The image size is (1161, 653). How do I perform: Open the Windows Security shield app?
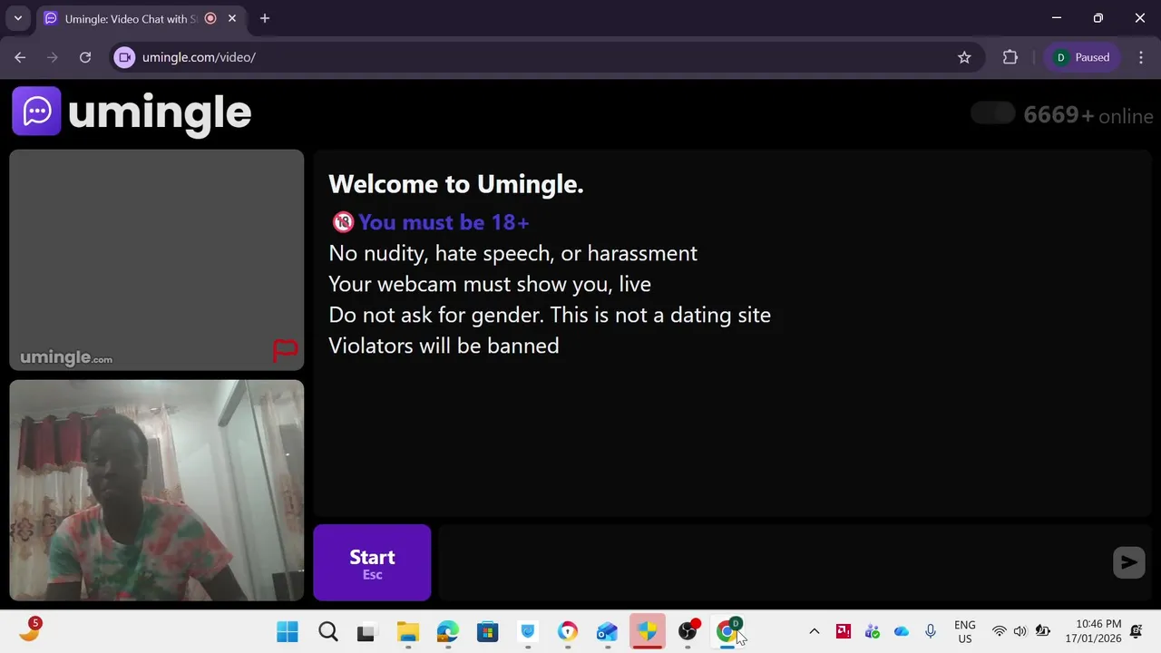647,632
